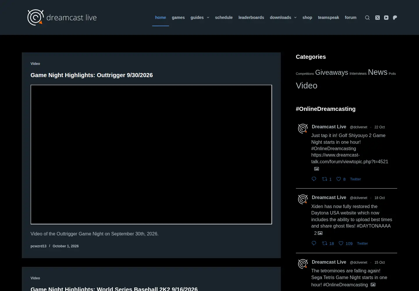The image size is (419, 291).
Task: Open the World Series Baseball 2K2 post
Action: (114, 289)
